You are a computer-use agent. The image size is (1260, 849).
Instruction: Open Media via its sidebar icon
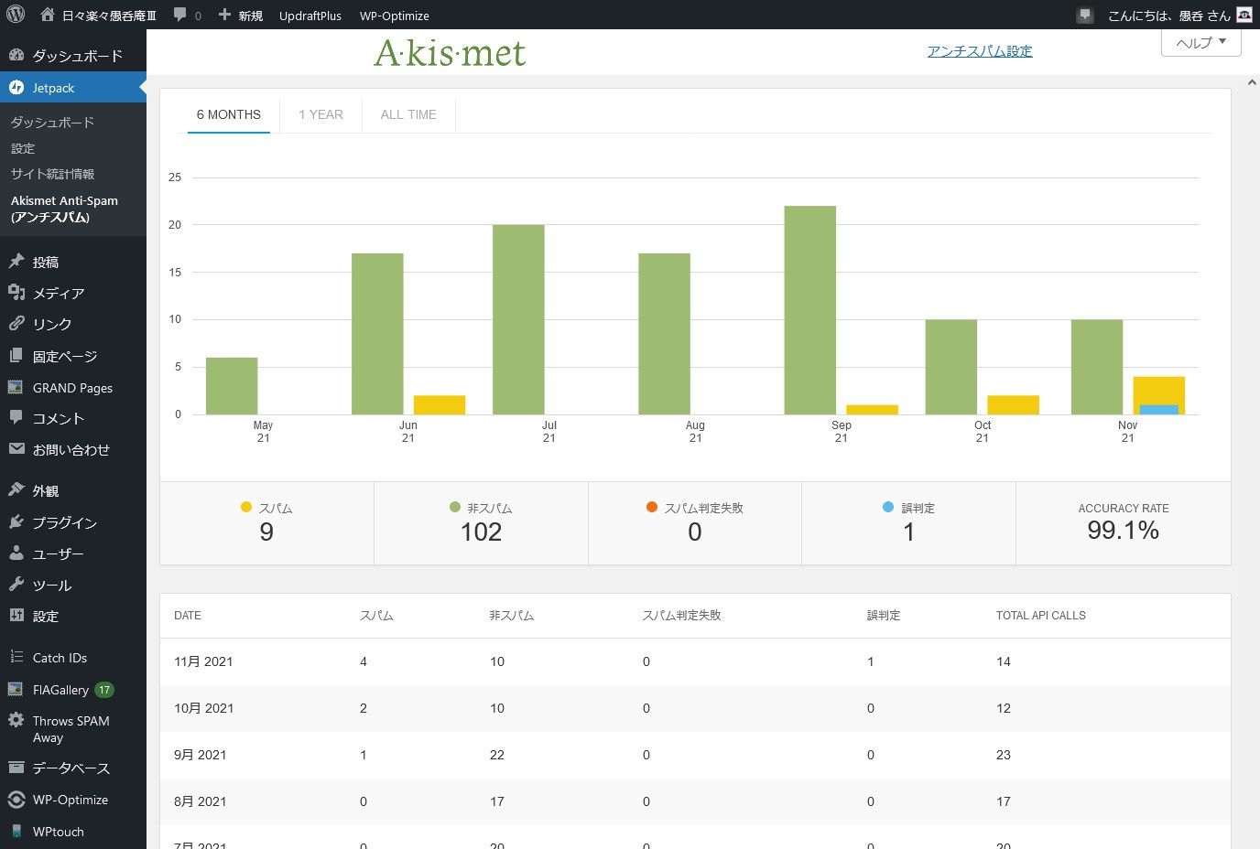point(16,293)
